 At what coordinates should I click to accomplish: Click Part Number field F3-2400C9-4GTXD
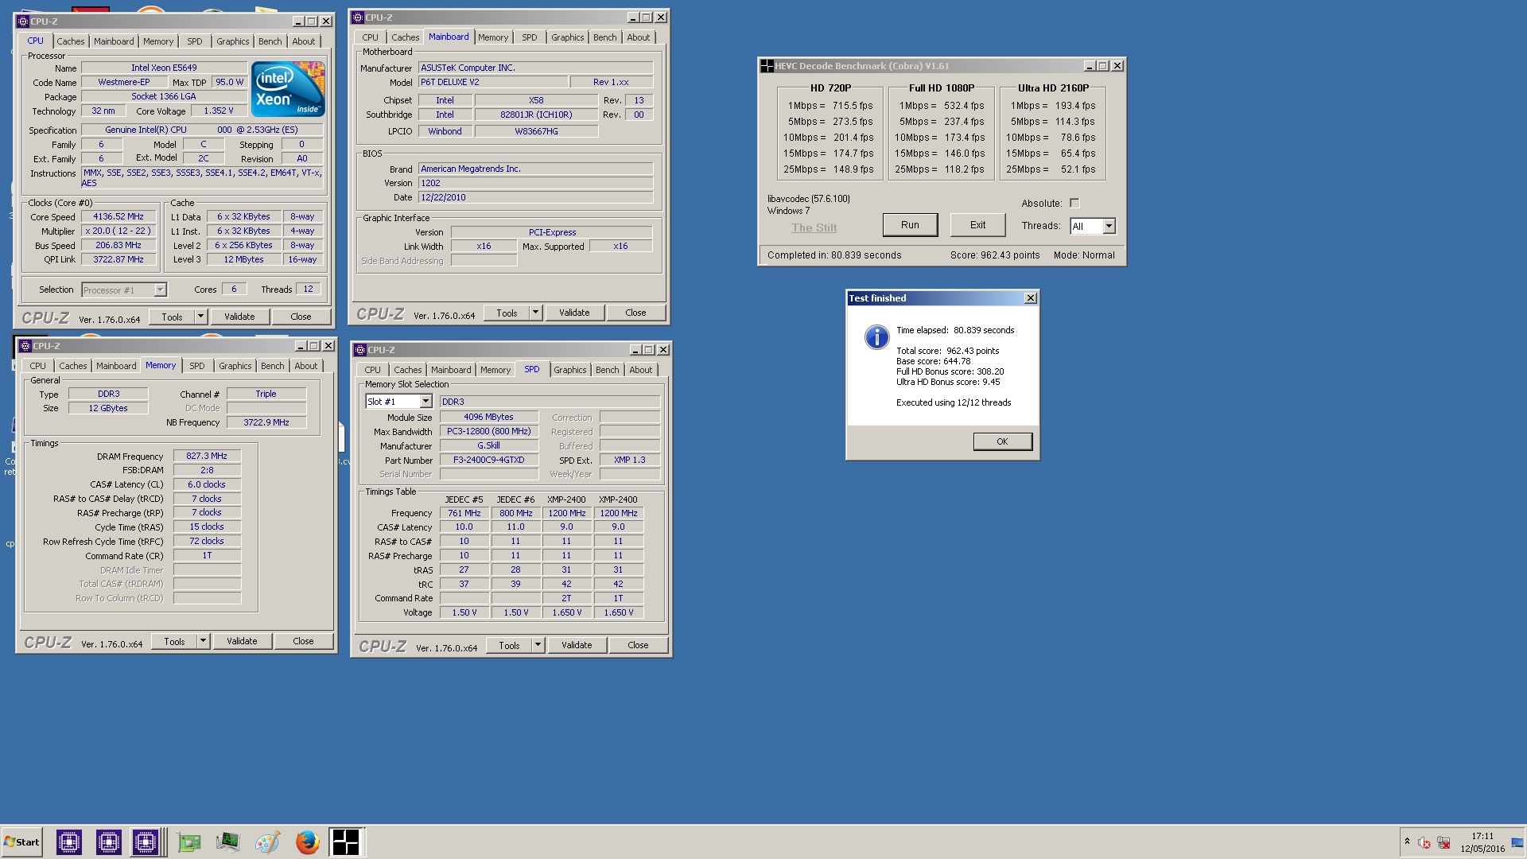coord(488,460)
